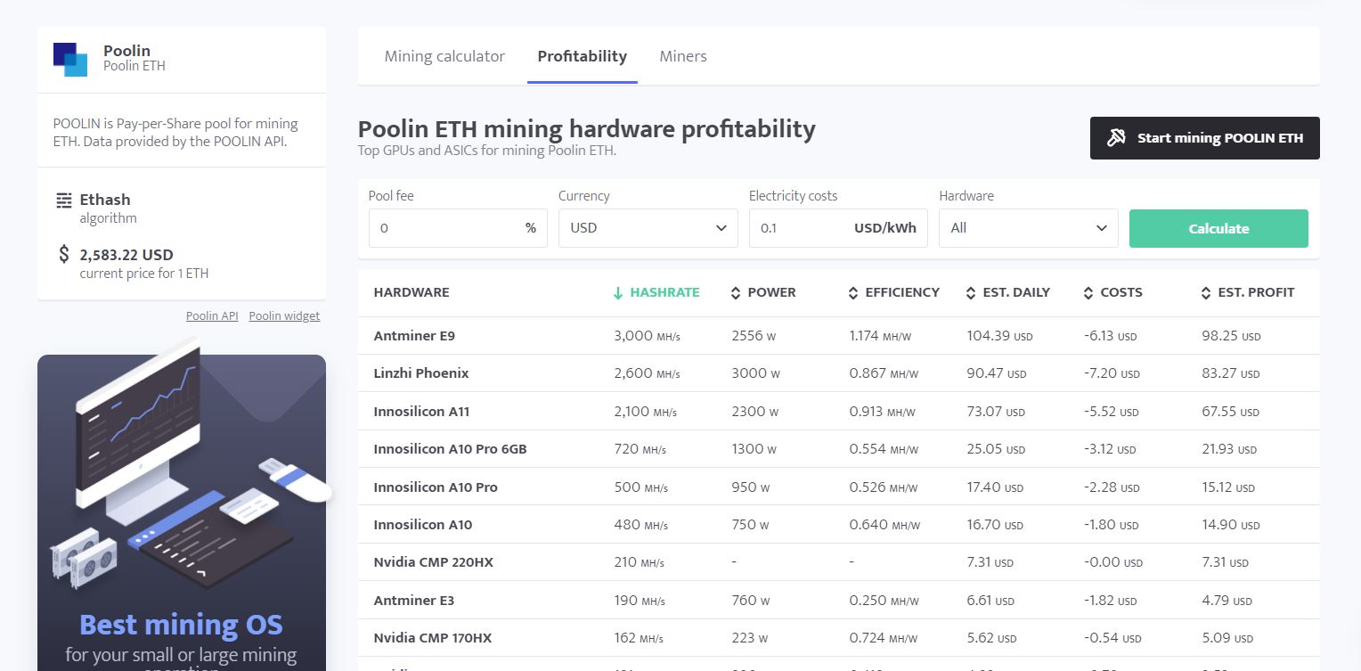The width and height of the screenshot is (1361, 671).
Task: Click the 5.09 USD profit value
Action: [x=1227, y=638]
